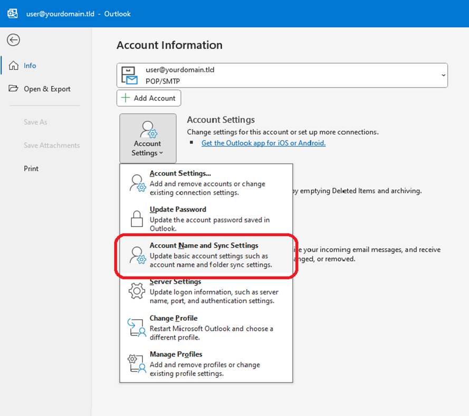
Task: Click the Outlook logo icon in the title bar
Action: click(13, 14)
